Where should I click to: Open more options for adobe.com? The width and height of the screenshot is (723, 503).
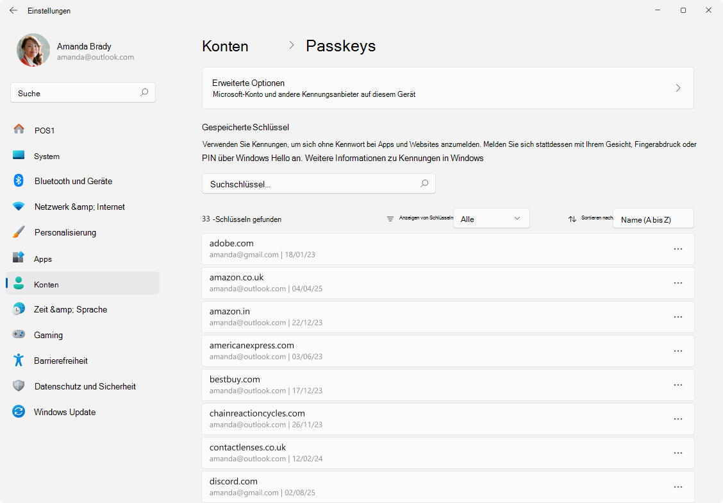pos(678,249)
